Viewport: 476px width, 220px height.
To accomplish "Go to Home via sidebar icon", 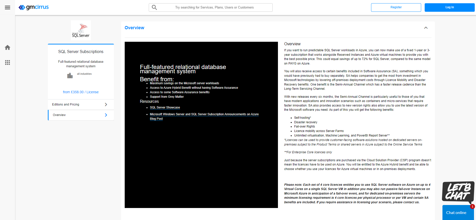I will (x=8, y=47).
